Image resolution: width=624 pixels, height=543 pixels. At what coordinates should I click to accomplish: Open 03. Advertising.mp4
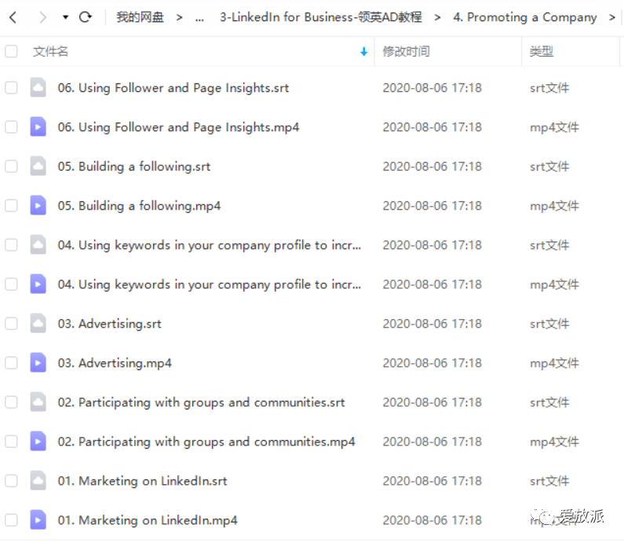tap(115, 363)
